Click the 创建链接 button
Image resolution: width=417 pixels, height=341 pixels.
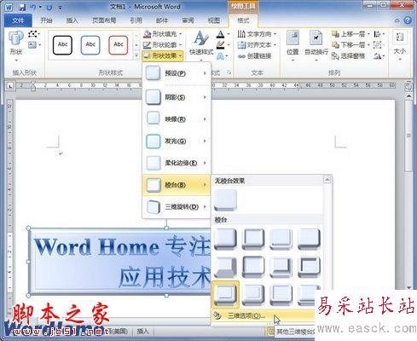pyautogui.click(x=255, y=56)
